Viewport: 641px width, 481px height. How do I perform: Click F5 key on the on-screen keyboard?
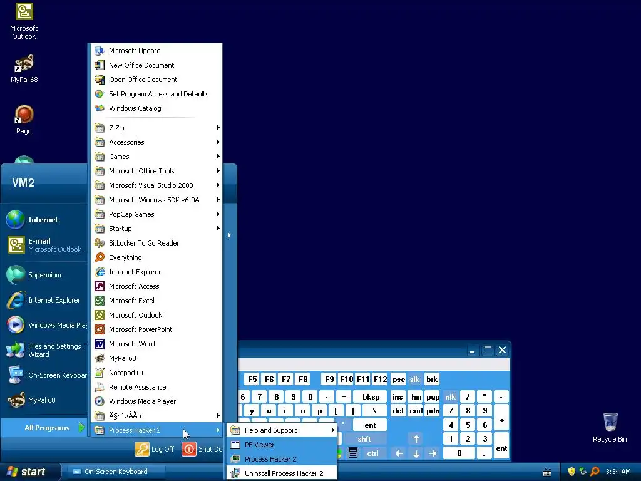(x=252, y=379)
